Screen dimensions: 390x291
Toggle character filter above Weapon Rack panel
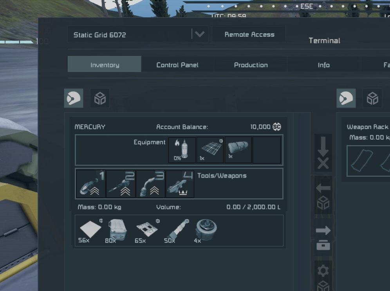346,98
